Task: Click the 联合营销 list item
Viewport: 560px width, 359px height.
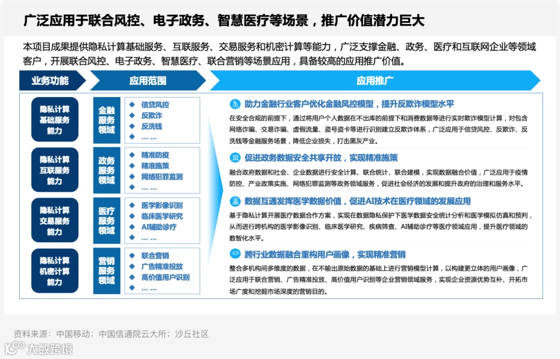Action: 155,256
